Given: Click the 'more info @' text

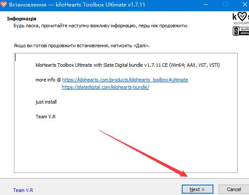Looking at the screenshot, I should 48,80.
